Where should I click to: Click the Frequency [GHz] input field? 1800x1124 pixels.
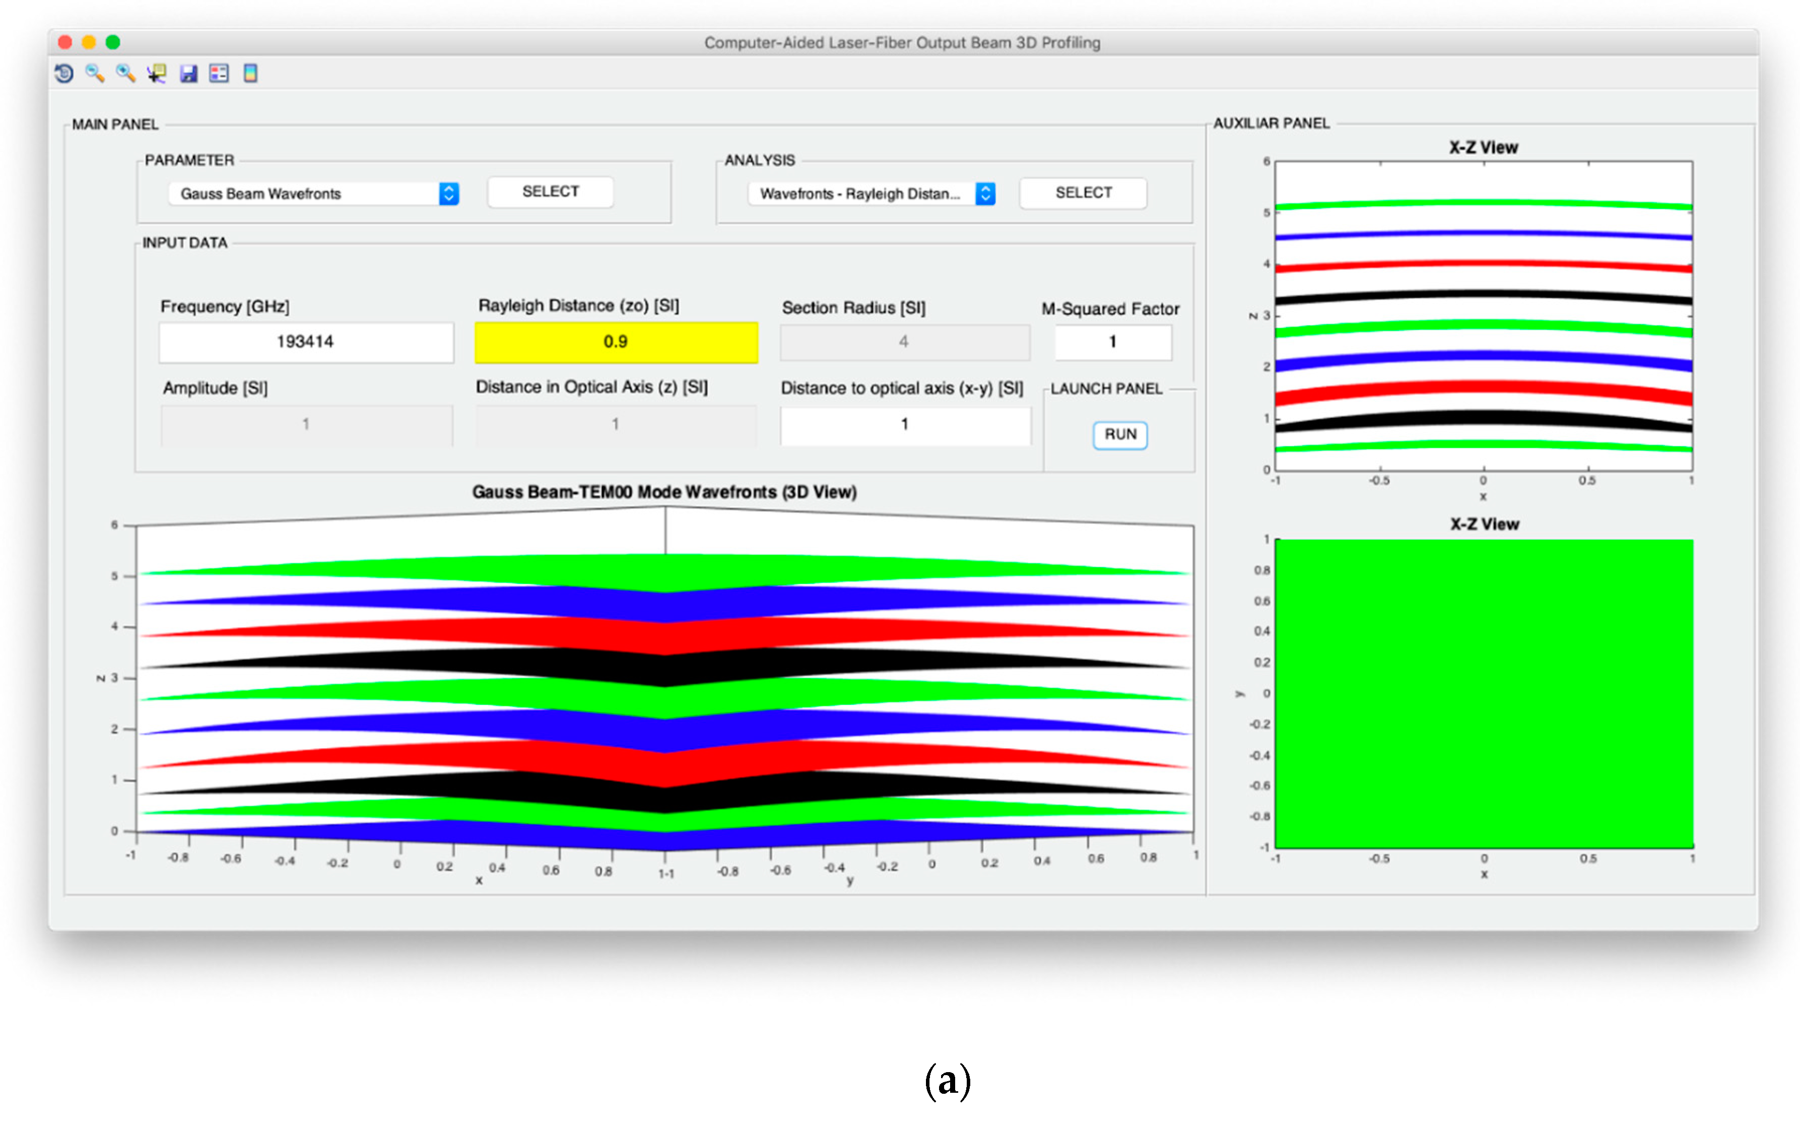(305, 342)
